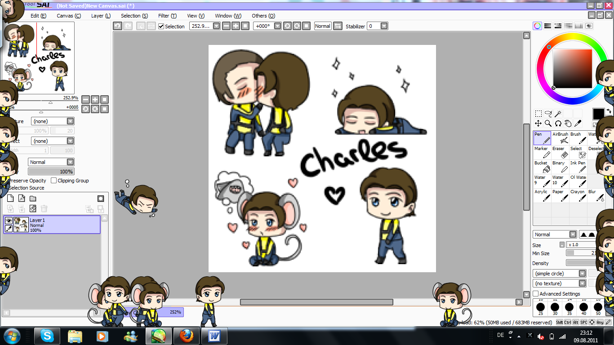
Task: Select the Ink Pen tool
Action: (578, 167)
